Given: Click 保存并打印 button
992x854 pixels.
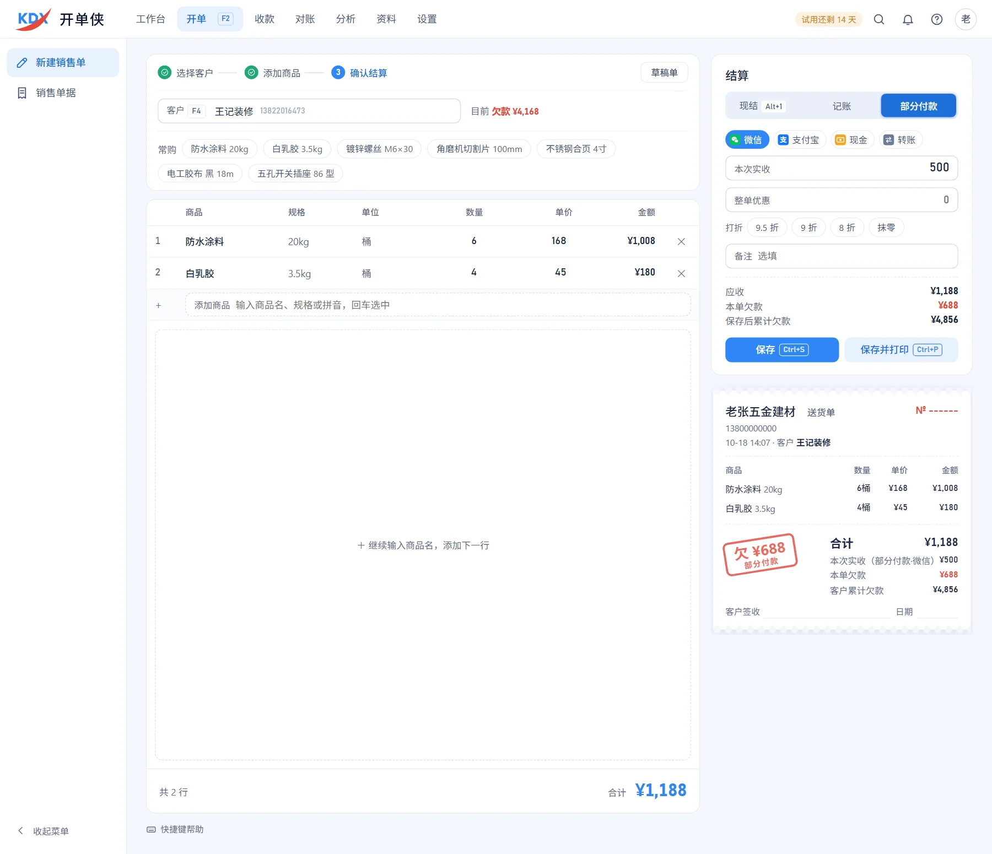Looking at the screenshot, I should (x=901, y=350).
